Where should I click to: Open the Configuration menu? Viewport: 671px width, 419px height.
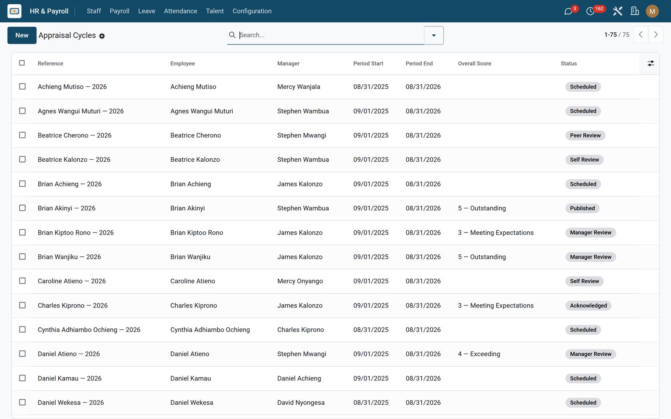(252, 11)
